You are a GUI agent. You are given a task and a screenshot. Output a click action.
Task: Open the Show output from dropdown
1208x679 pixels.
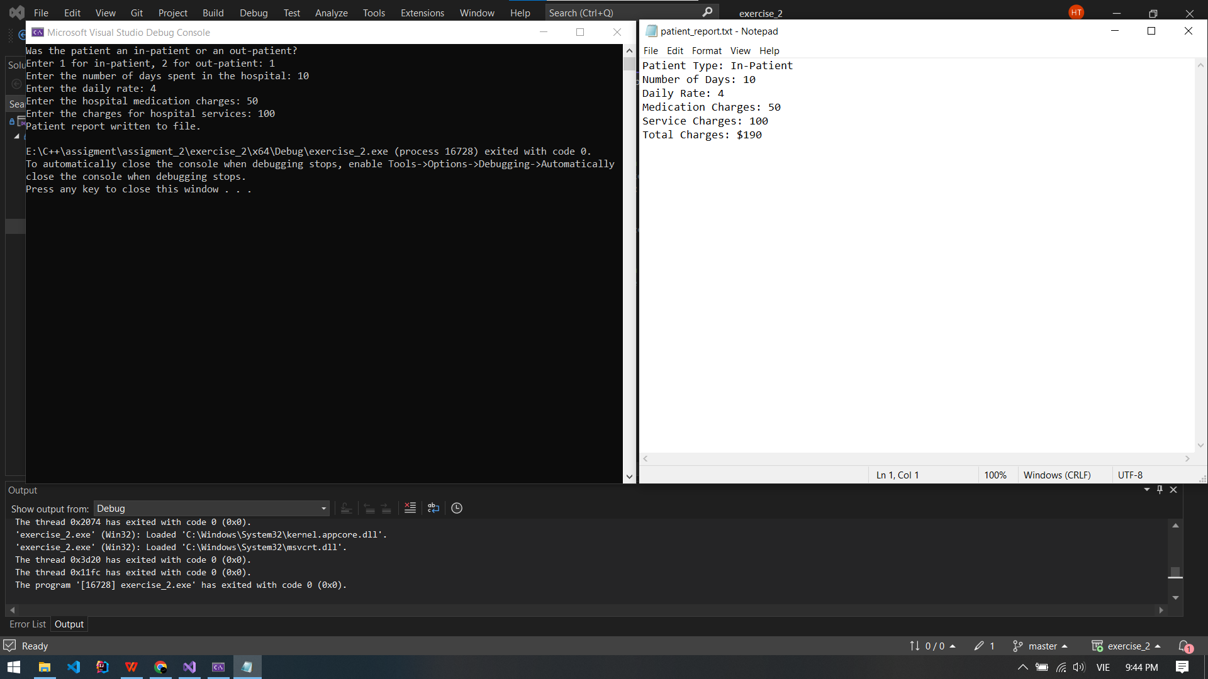[x=323, y=508]
